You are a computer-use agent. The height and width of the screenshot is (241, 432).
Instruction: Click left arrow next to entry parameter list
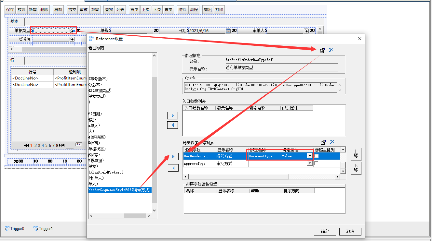point(172,125)
